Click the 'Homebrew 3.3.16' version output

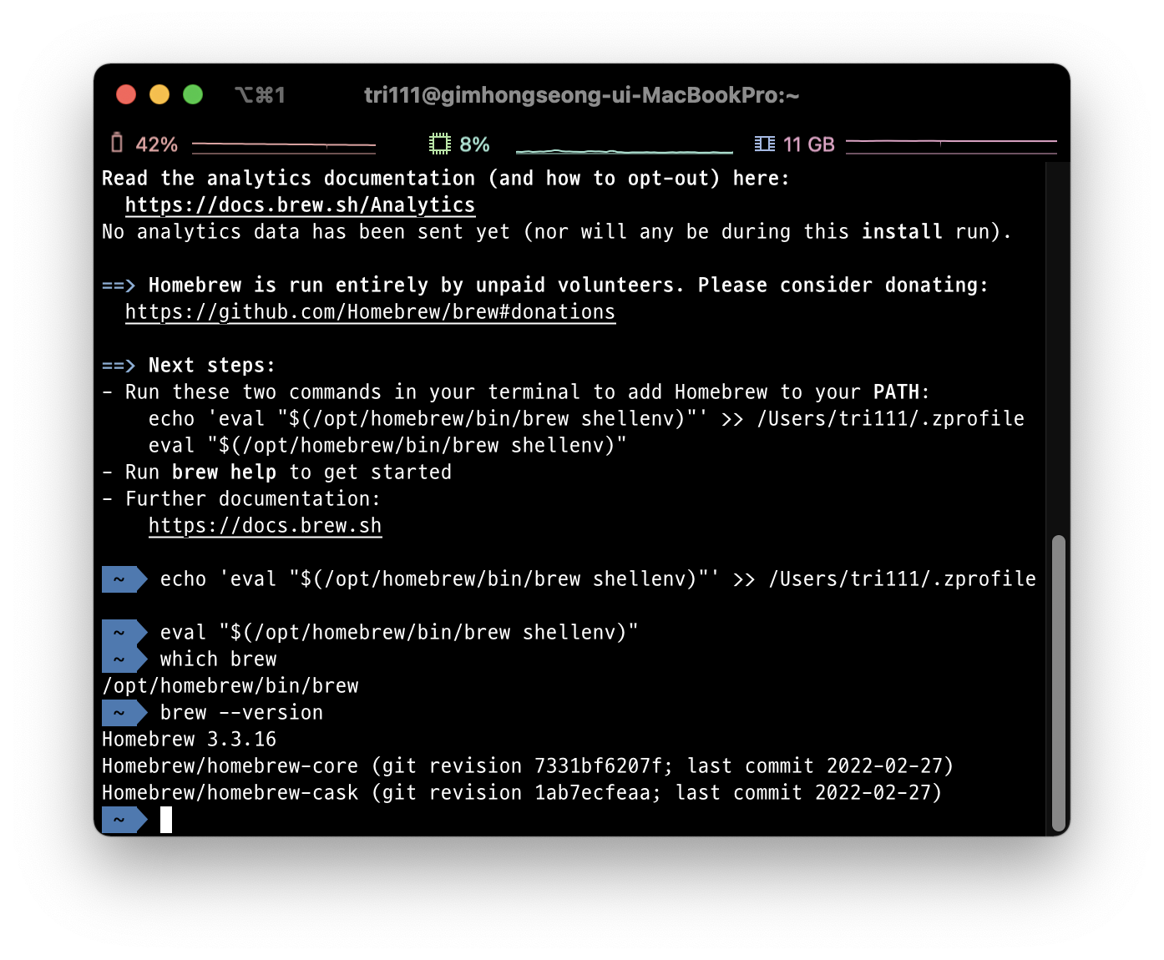point(189,740)
